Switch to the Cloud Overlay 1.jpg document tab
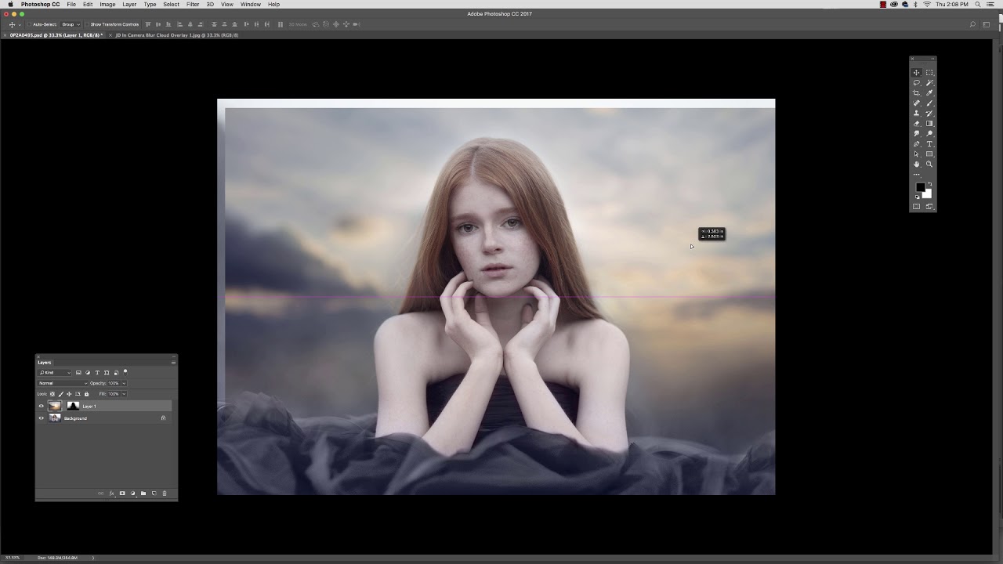This screenshot has height=564, width=1003. [177, 35]
